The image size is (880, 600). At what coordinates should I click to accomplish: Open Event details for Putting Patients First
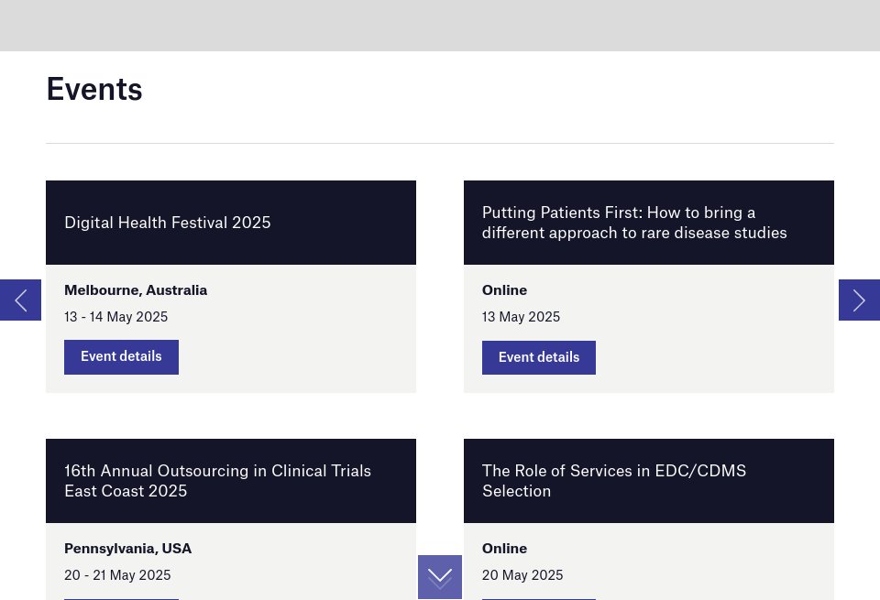[x=539, y=357]
